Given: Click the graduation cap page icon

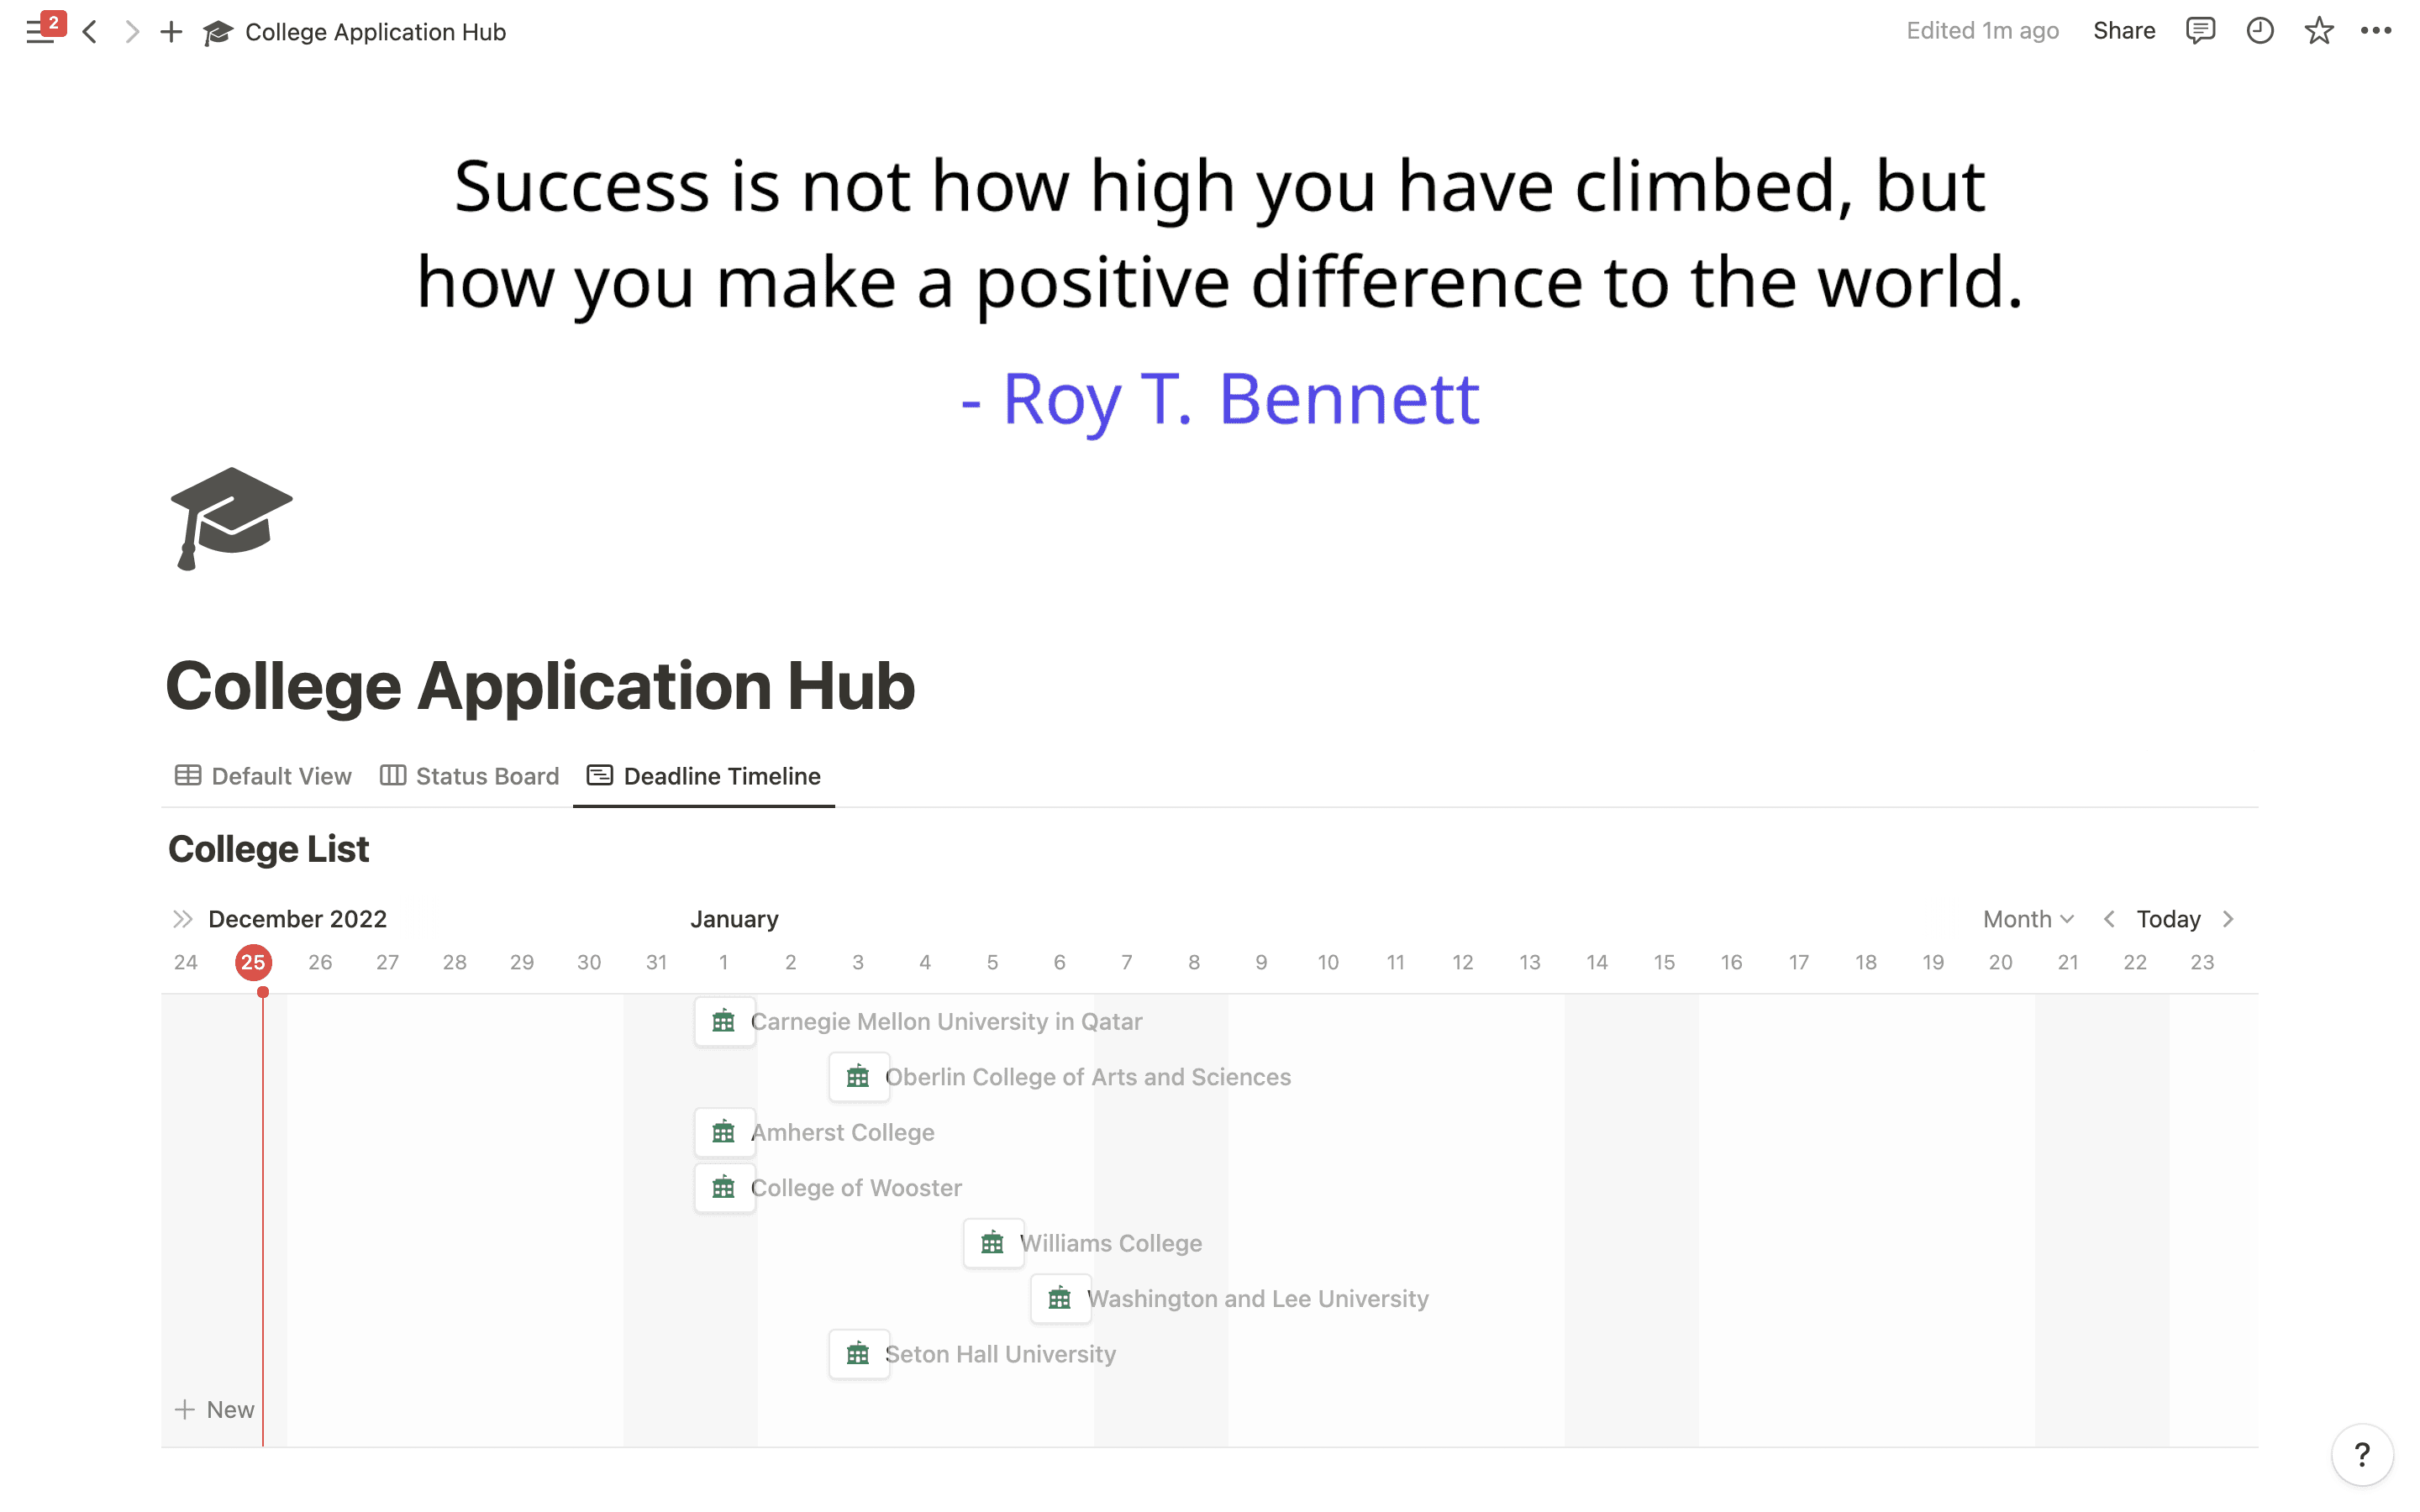Looking at the screenshot, I should pyautogui.click(x=231, y=518).
